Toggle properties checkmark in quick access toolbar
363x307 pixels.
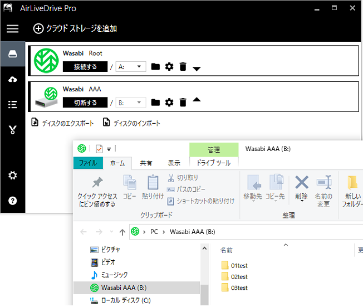coord(99,149)
